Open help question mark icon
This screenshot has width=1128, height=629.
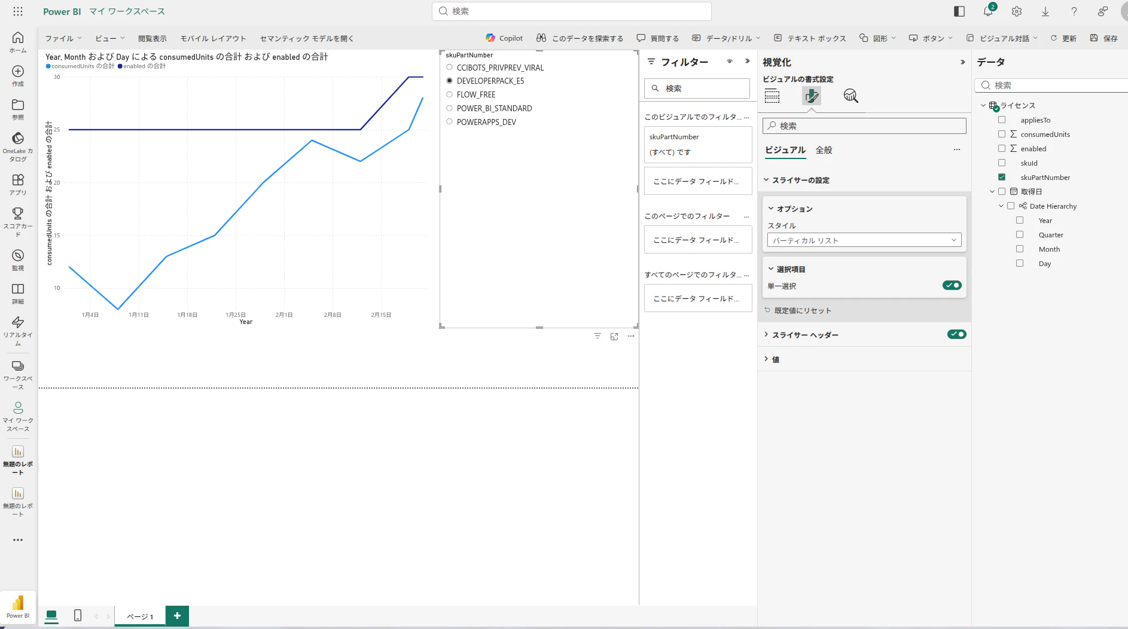[1074, 11]
